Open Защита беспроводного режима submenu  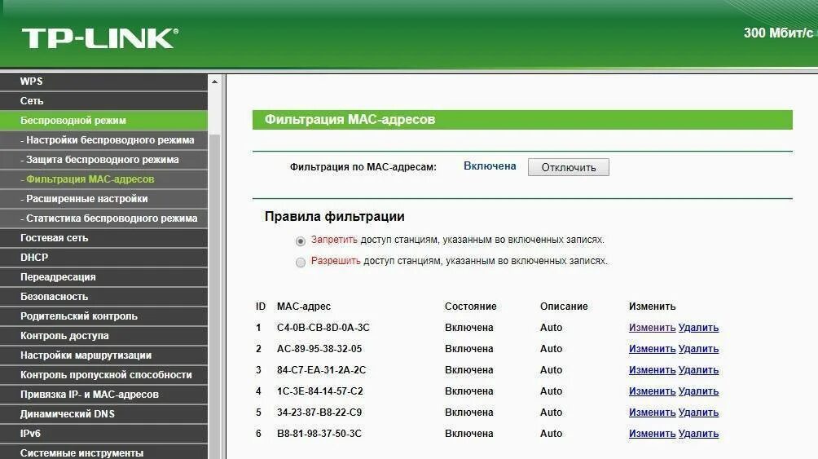[103, 159]
